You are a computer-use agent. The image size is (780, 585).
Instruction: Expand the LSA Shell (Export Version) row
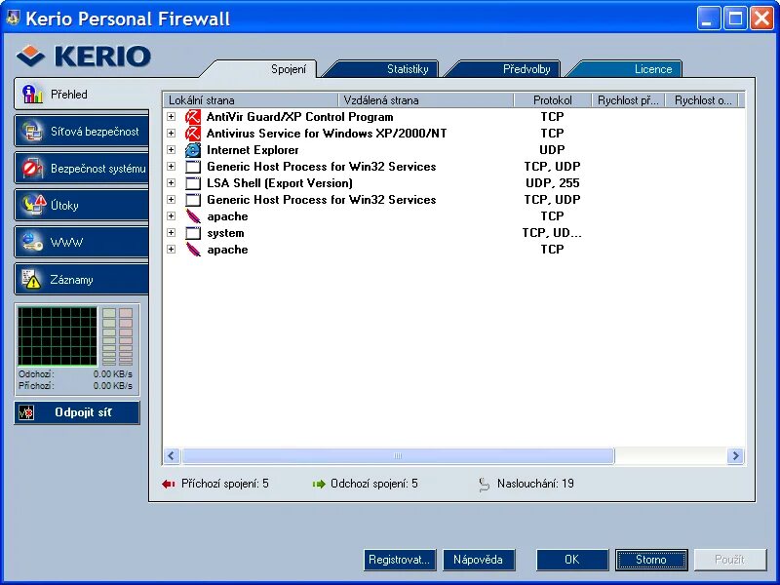[172, 182]
